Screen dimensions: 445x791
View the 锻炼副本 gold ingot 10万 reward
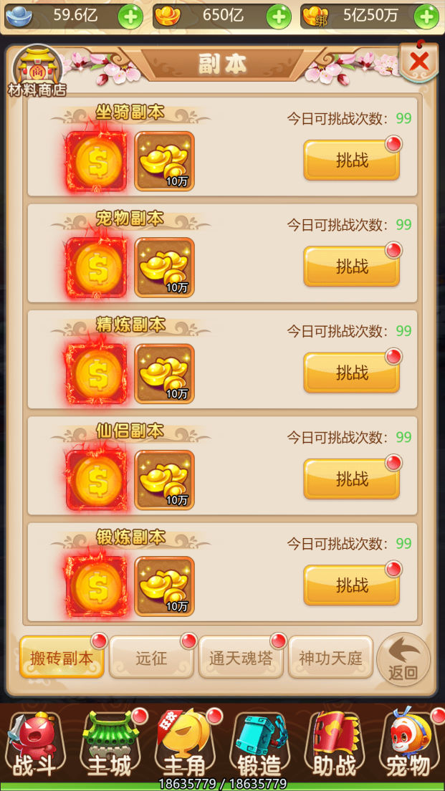(x=165, y=587)
